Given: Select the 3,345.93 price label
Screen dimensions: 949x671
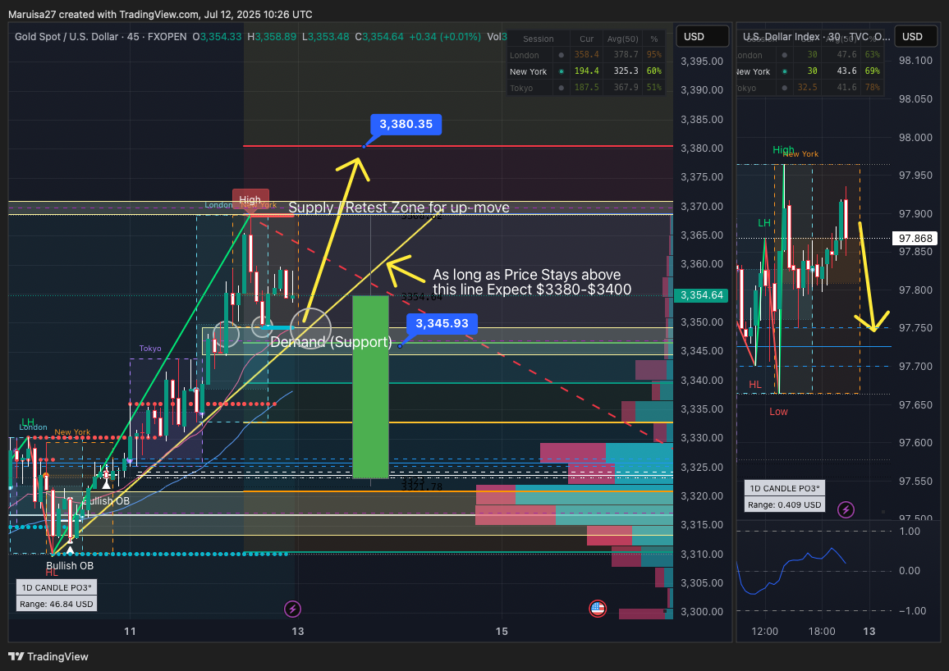Looking at the screenshot, I should click(x=442, y=323).
